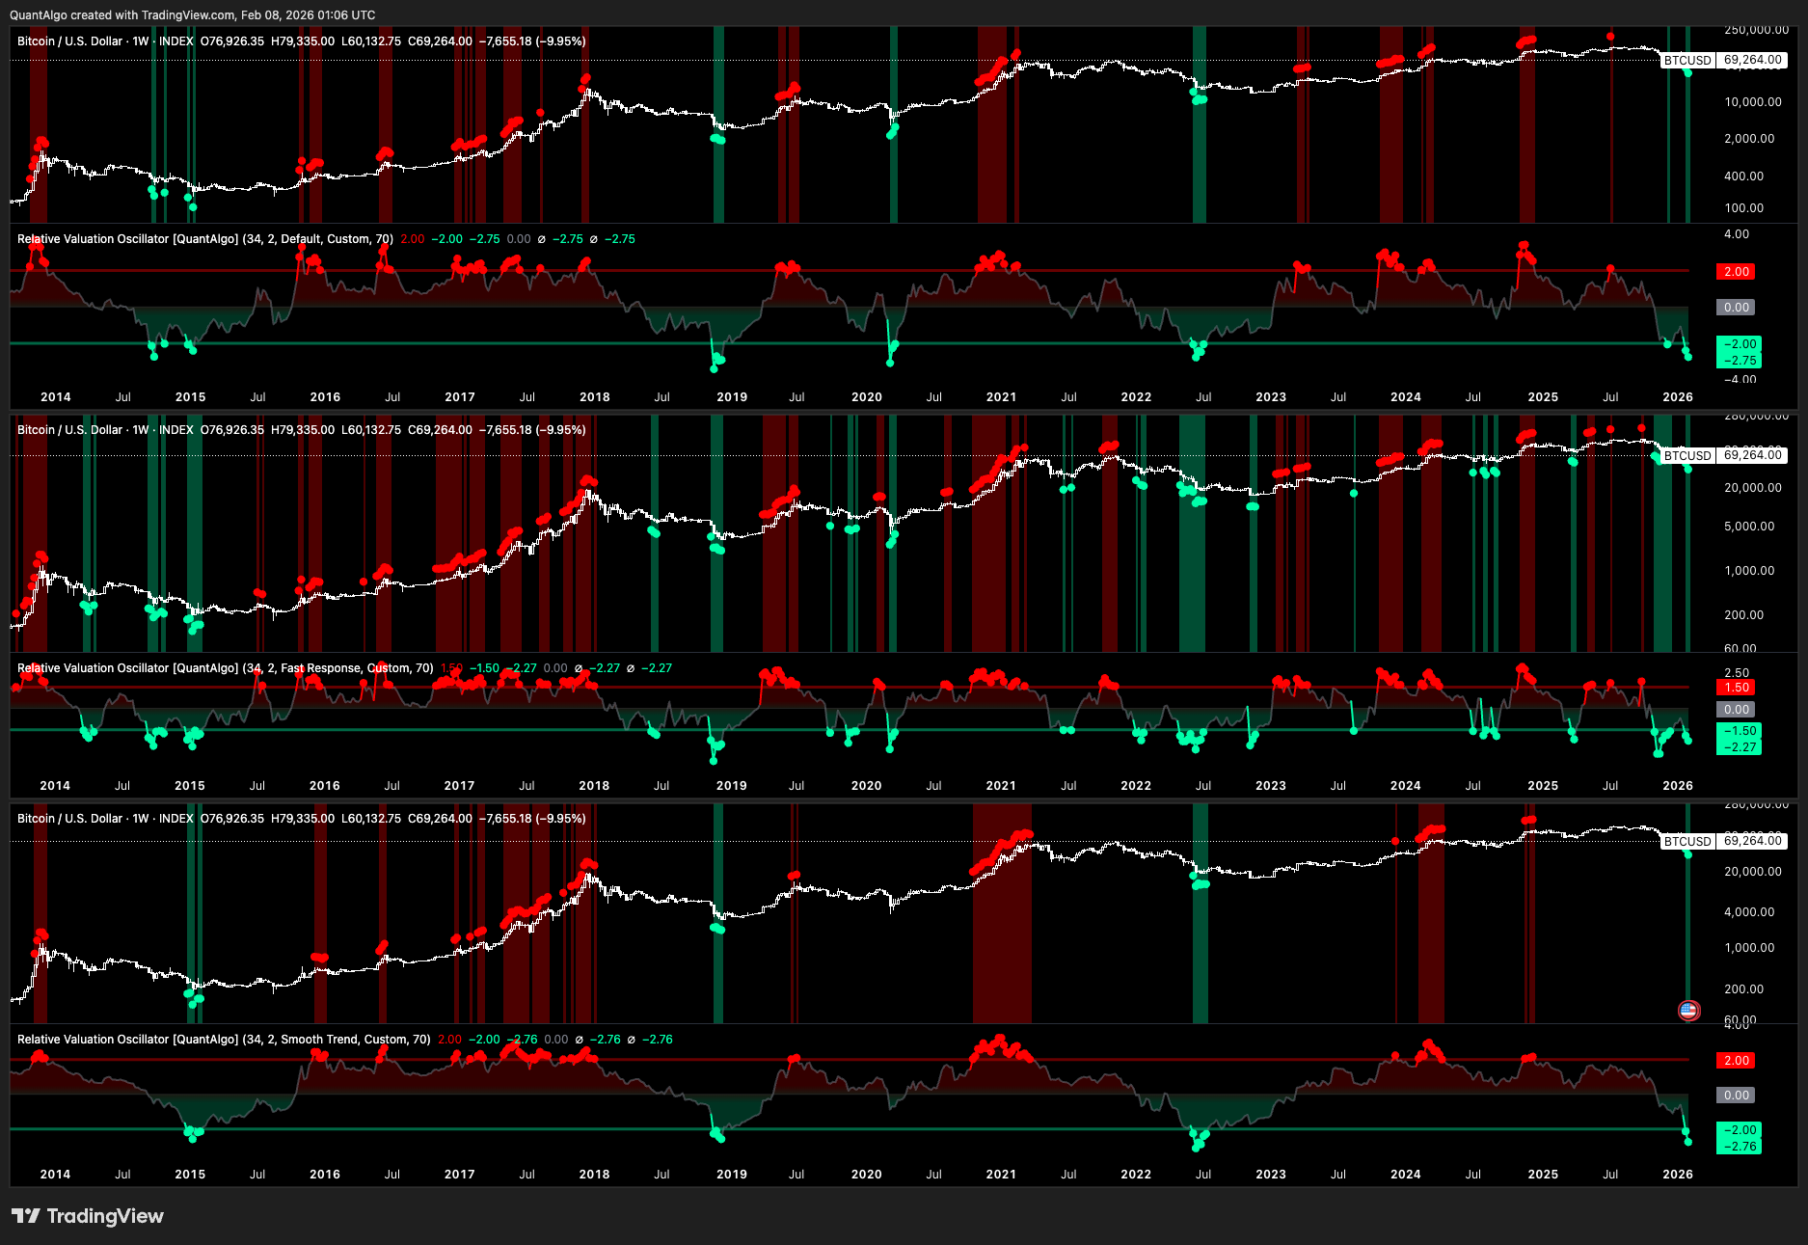Click 2024 on the Fast Response time axis
The image size is (1808, 1245).
coord(1406,786)
